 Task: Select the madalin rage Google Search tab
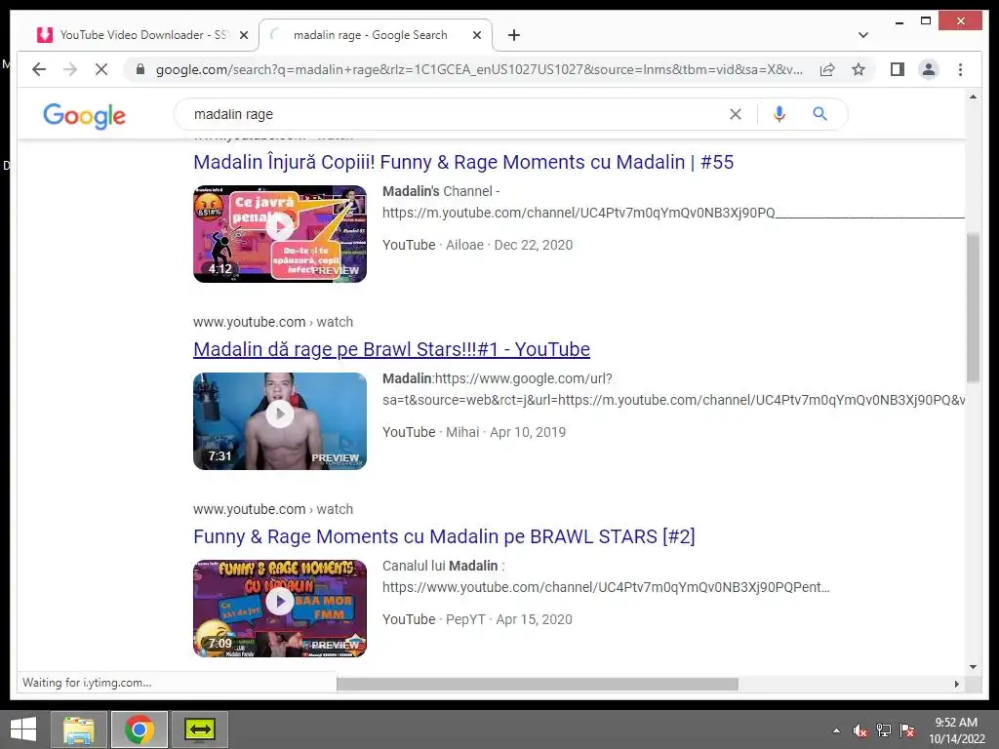point(375,35)
